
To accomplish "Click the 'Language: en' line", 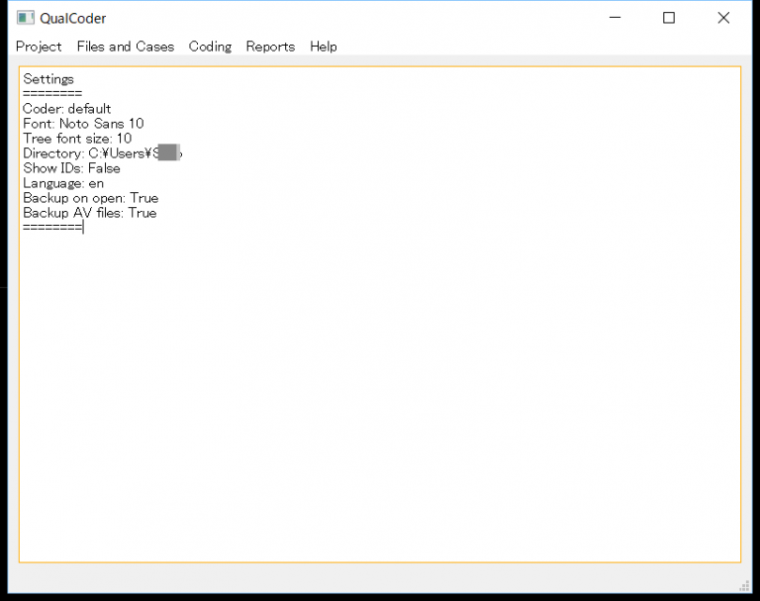I will [63, 183].
